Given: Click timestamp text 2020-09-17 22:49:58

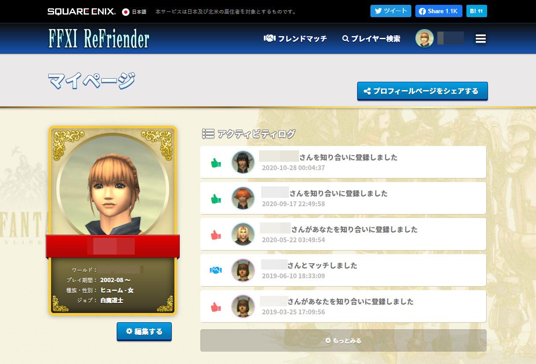Looking at the screenshot, I should [x=293, y=204].
